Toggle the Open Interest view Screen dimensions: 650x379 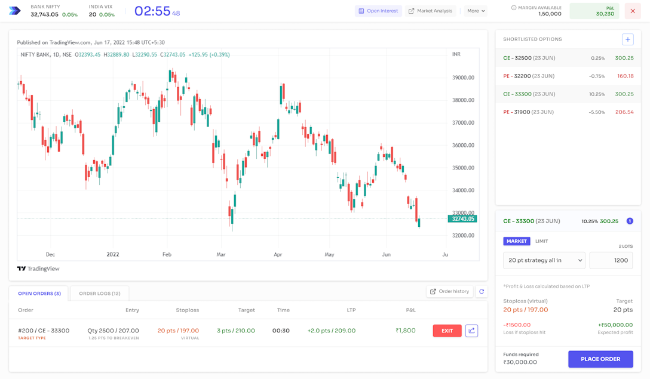coord(378,11)
